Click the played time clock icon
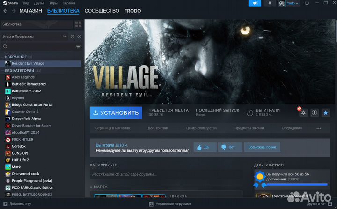The width and height of the screenshot is (337, 209). pos(250,113)
